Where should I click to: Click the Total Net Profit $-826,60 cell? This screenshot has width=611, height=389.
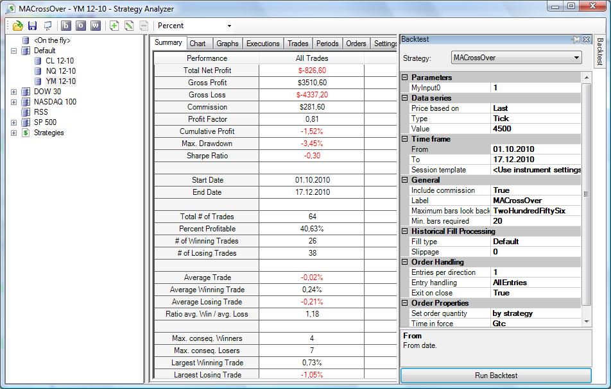312,70
